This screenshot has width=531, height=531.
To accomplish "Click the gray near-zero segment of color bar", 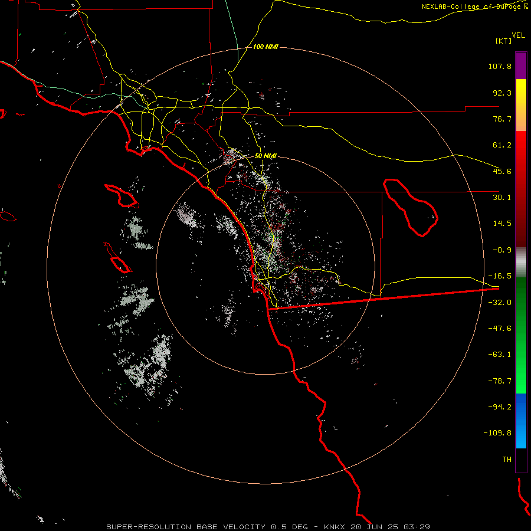I will point(521,263).
